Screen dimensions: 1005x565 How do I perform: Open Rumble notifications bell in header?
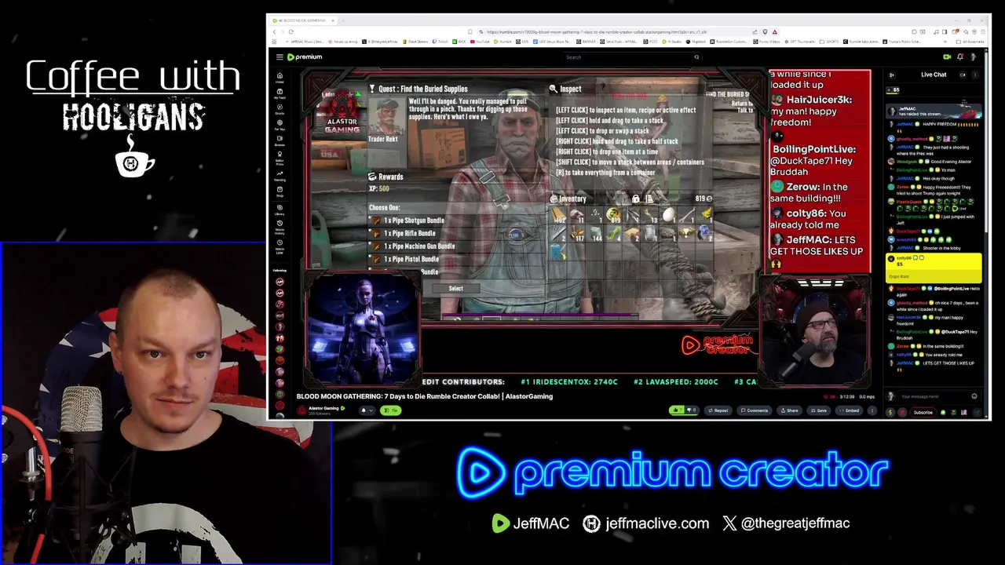[x=960, y=56]
